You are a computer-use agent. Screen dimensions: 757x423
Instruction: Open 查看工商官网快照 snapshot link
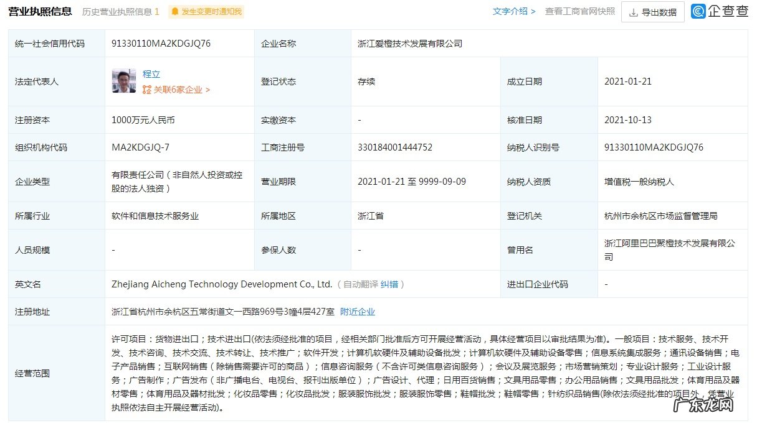579,11
